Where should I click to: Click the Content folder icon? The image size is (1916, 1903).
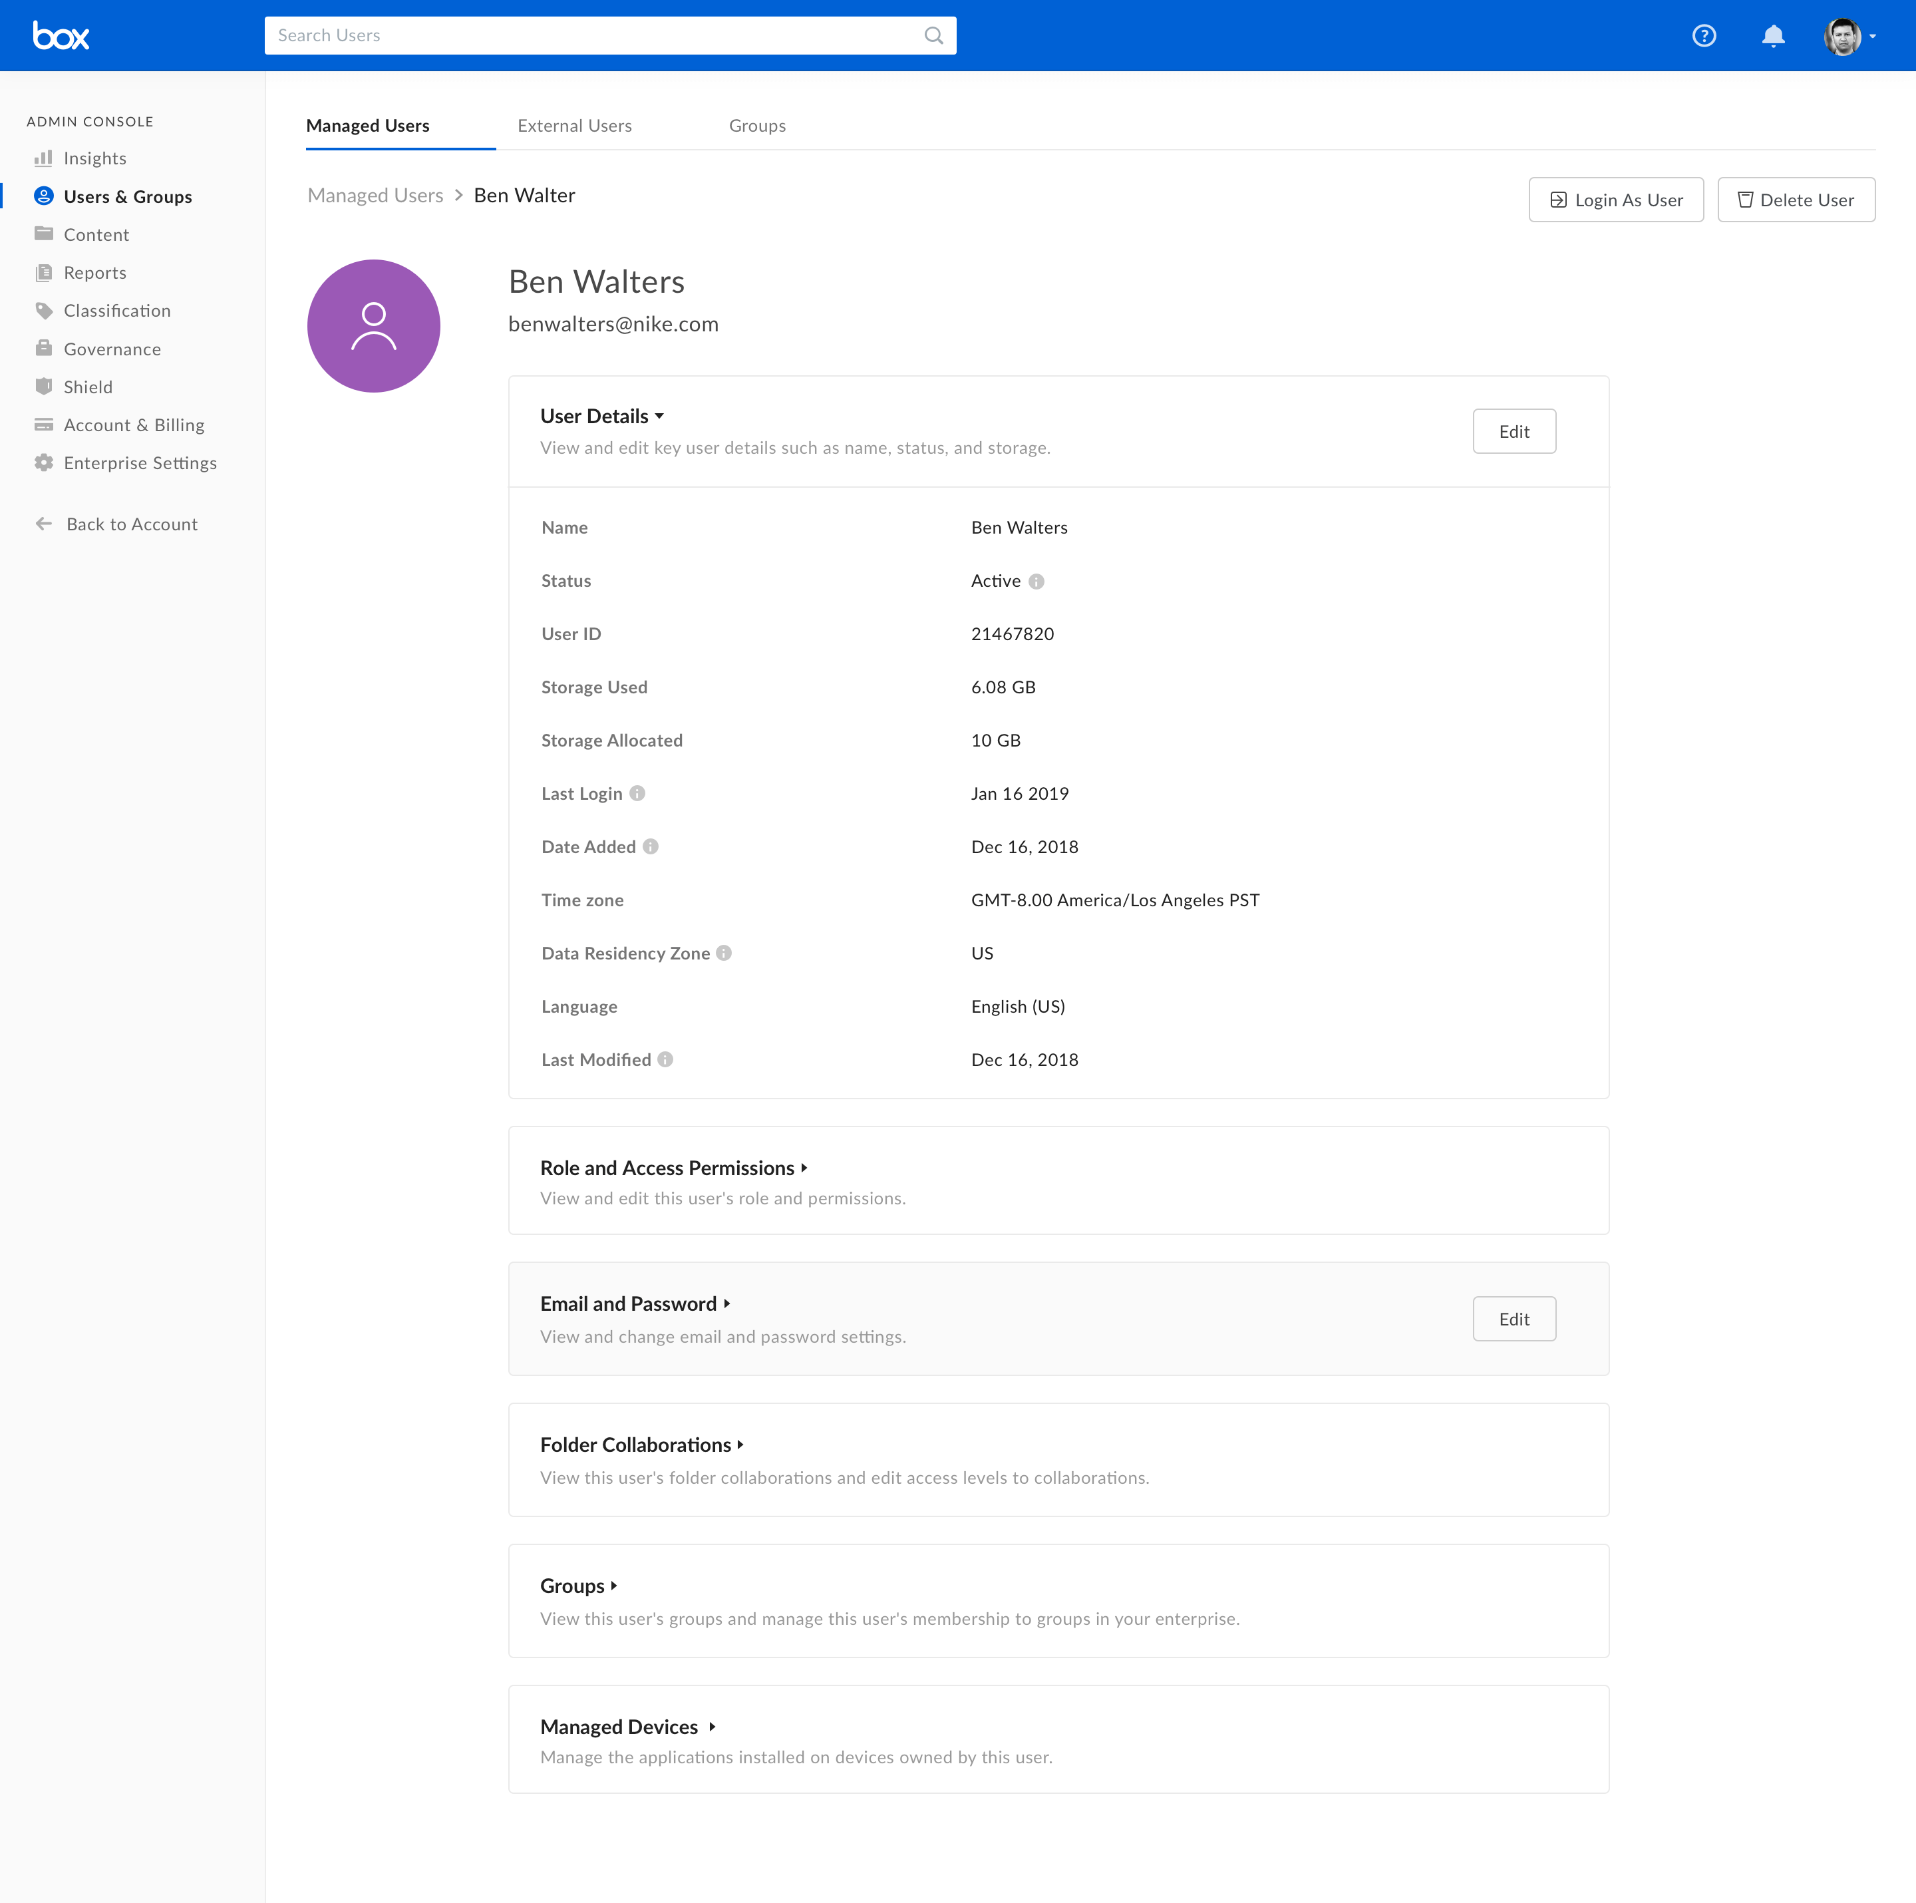pos(44,234)
